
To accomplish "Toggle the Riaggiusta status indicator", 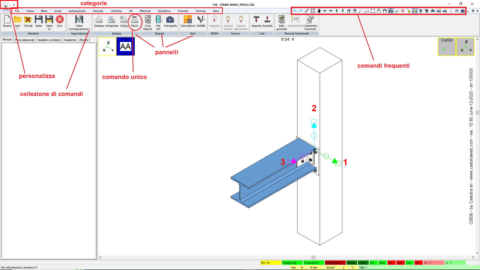I will (x=292, y=263).
